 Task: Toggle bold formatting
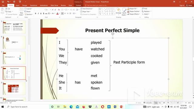pyautogui.click(x=35, y=13)
